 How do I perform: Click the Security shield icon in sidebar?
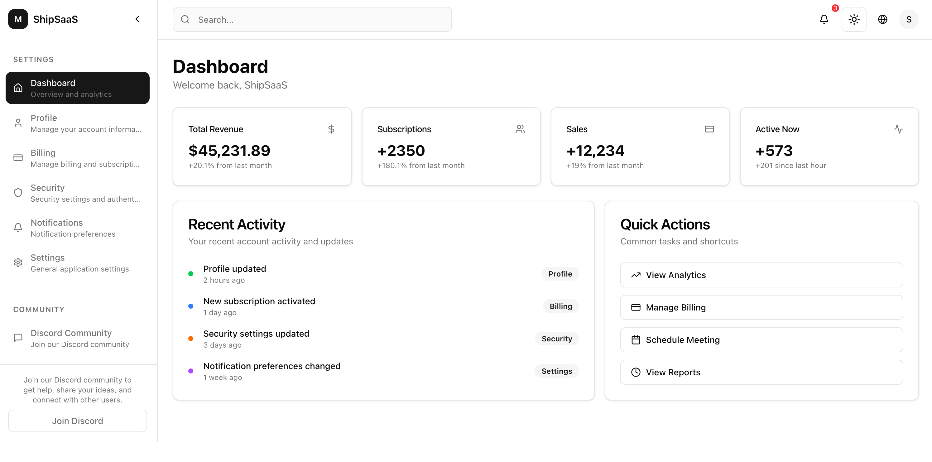tap(18, 192)
